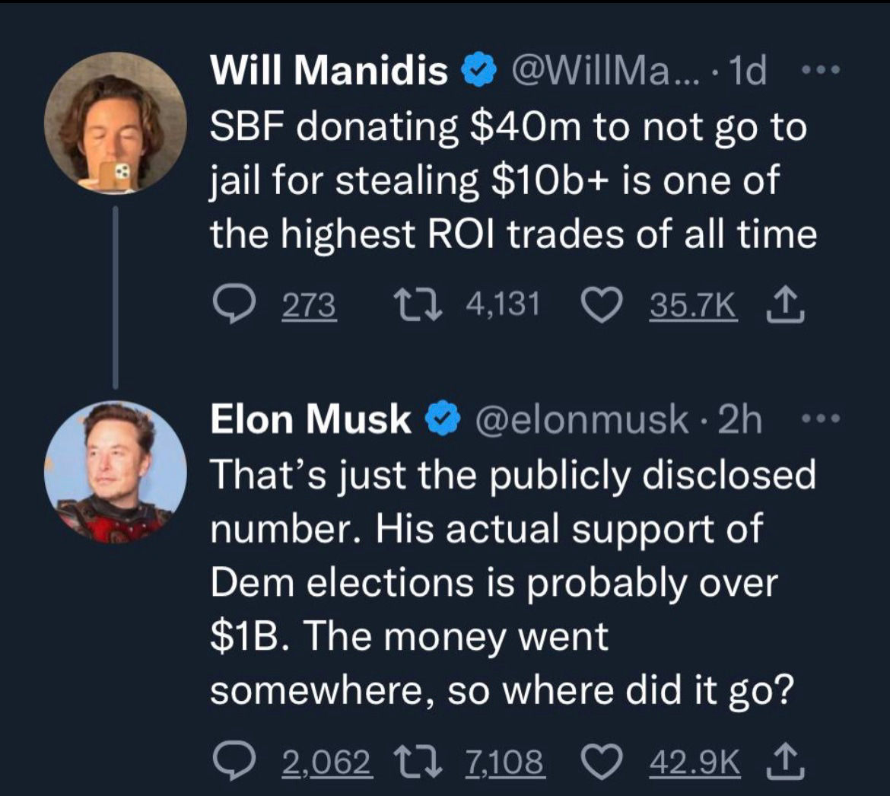
Task: Open the Will Manidis display name
Action: click(x=329, y=71)
